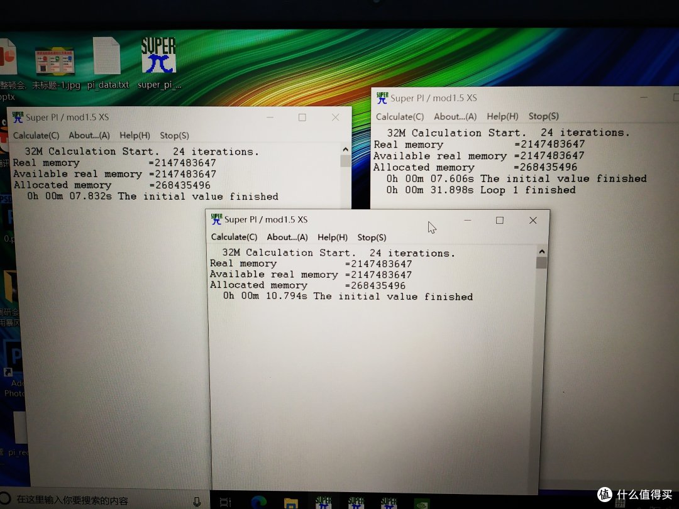Click 'Available real memory' line in left window
The width and height of the screenshot is (679, 509).
(x=114, y=174)
